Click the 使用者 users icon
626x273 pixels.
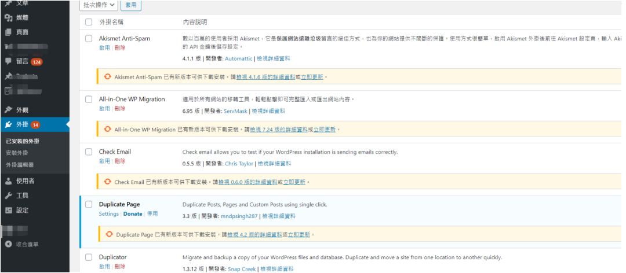point(8,182)
